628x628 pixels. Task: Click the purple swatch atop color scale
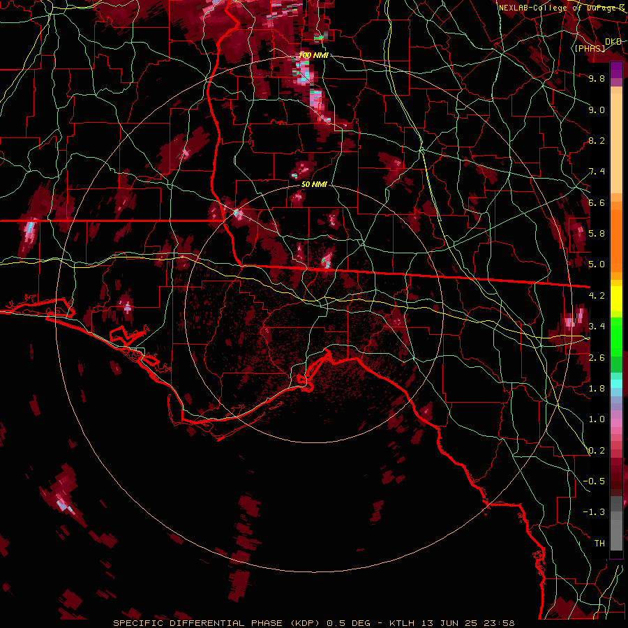616,70
